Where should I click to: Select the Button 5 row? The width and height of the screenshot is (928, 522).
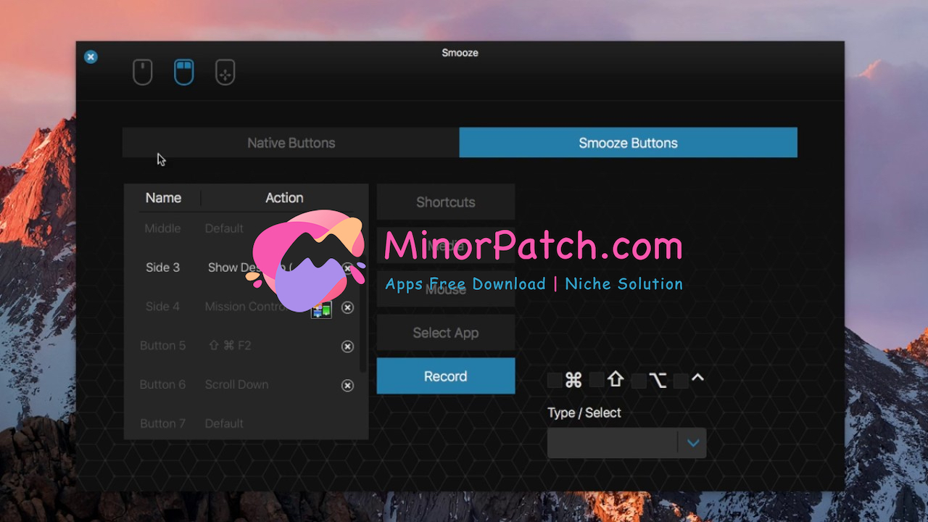(246, 346)
